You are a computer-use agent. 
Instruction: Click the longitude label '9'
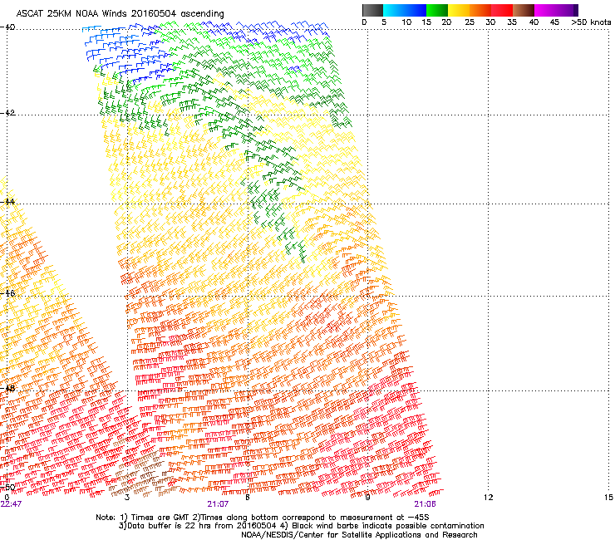(x=367, y=498)
